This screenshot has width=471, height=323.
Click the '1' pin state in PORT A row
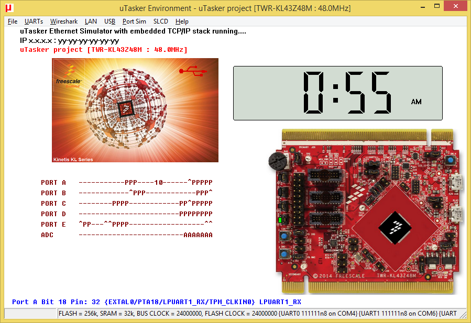(x=158, y=183)
